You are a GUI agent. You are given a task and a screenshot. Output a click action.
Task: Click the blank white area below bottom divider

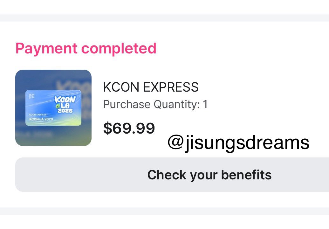click(x=164, y=222)
